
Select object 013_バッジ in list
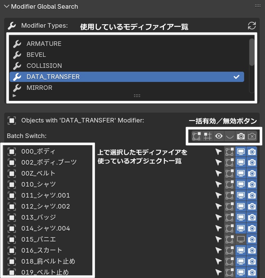[x=38, y=218]
